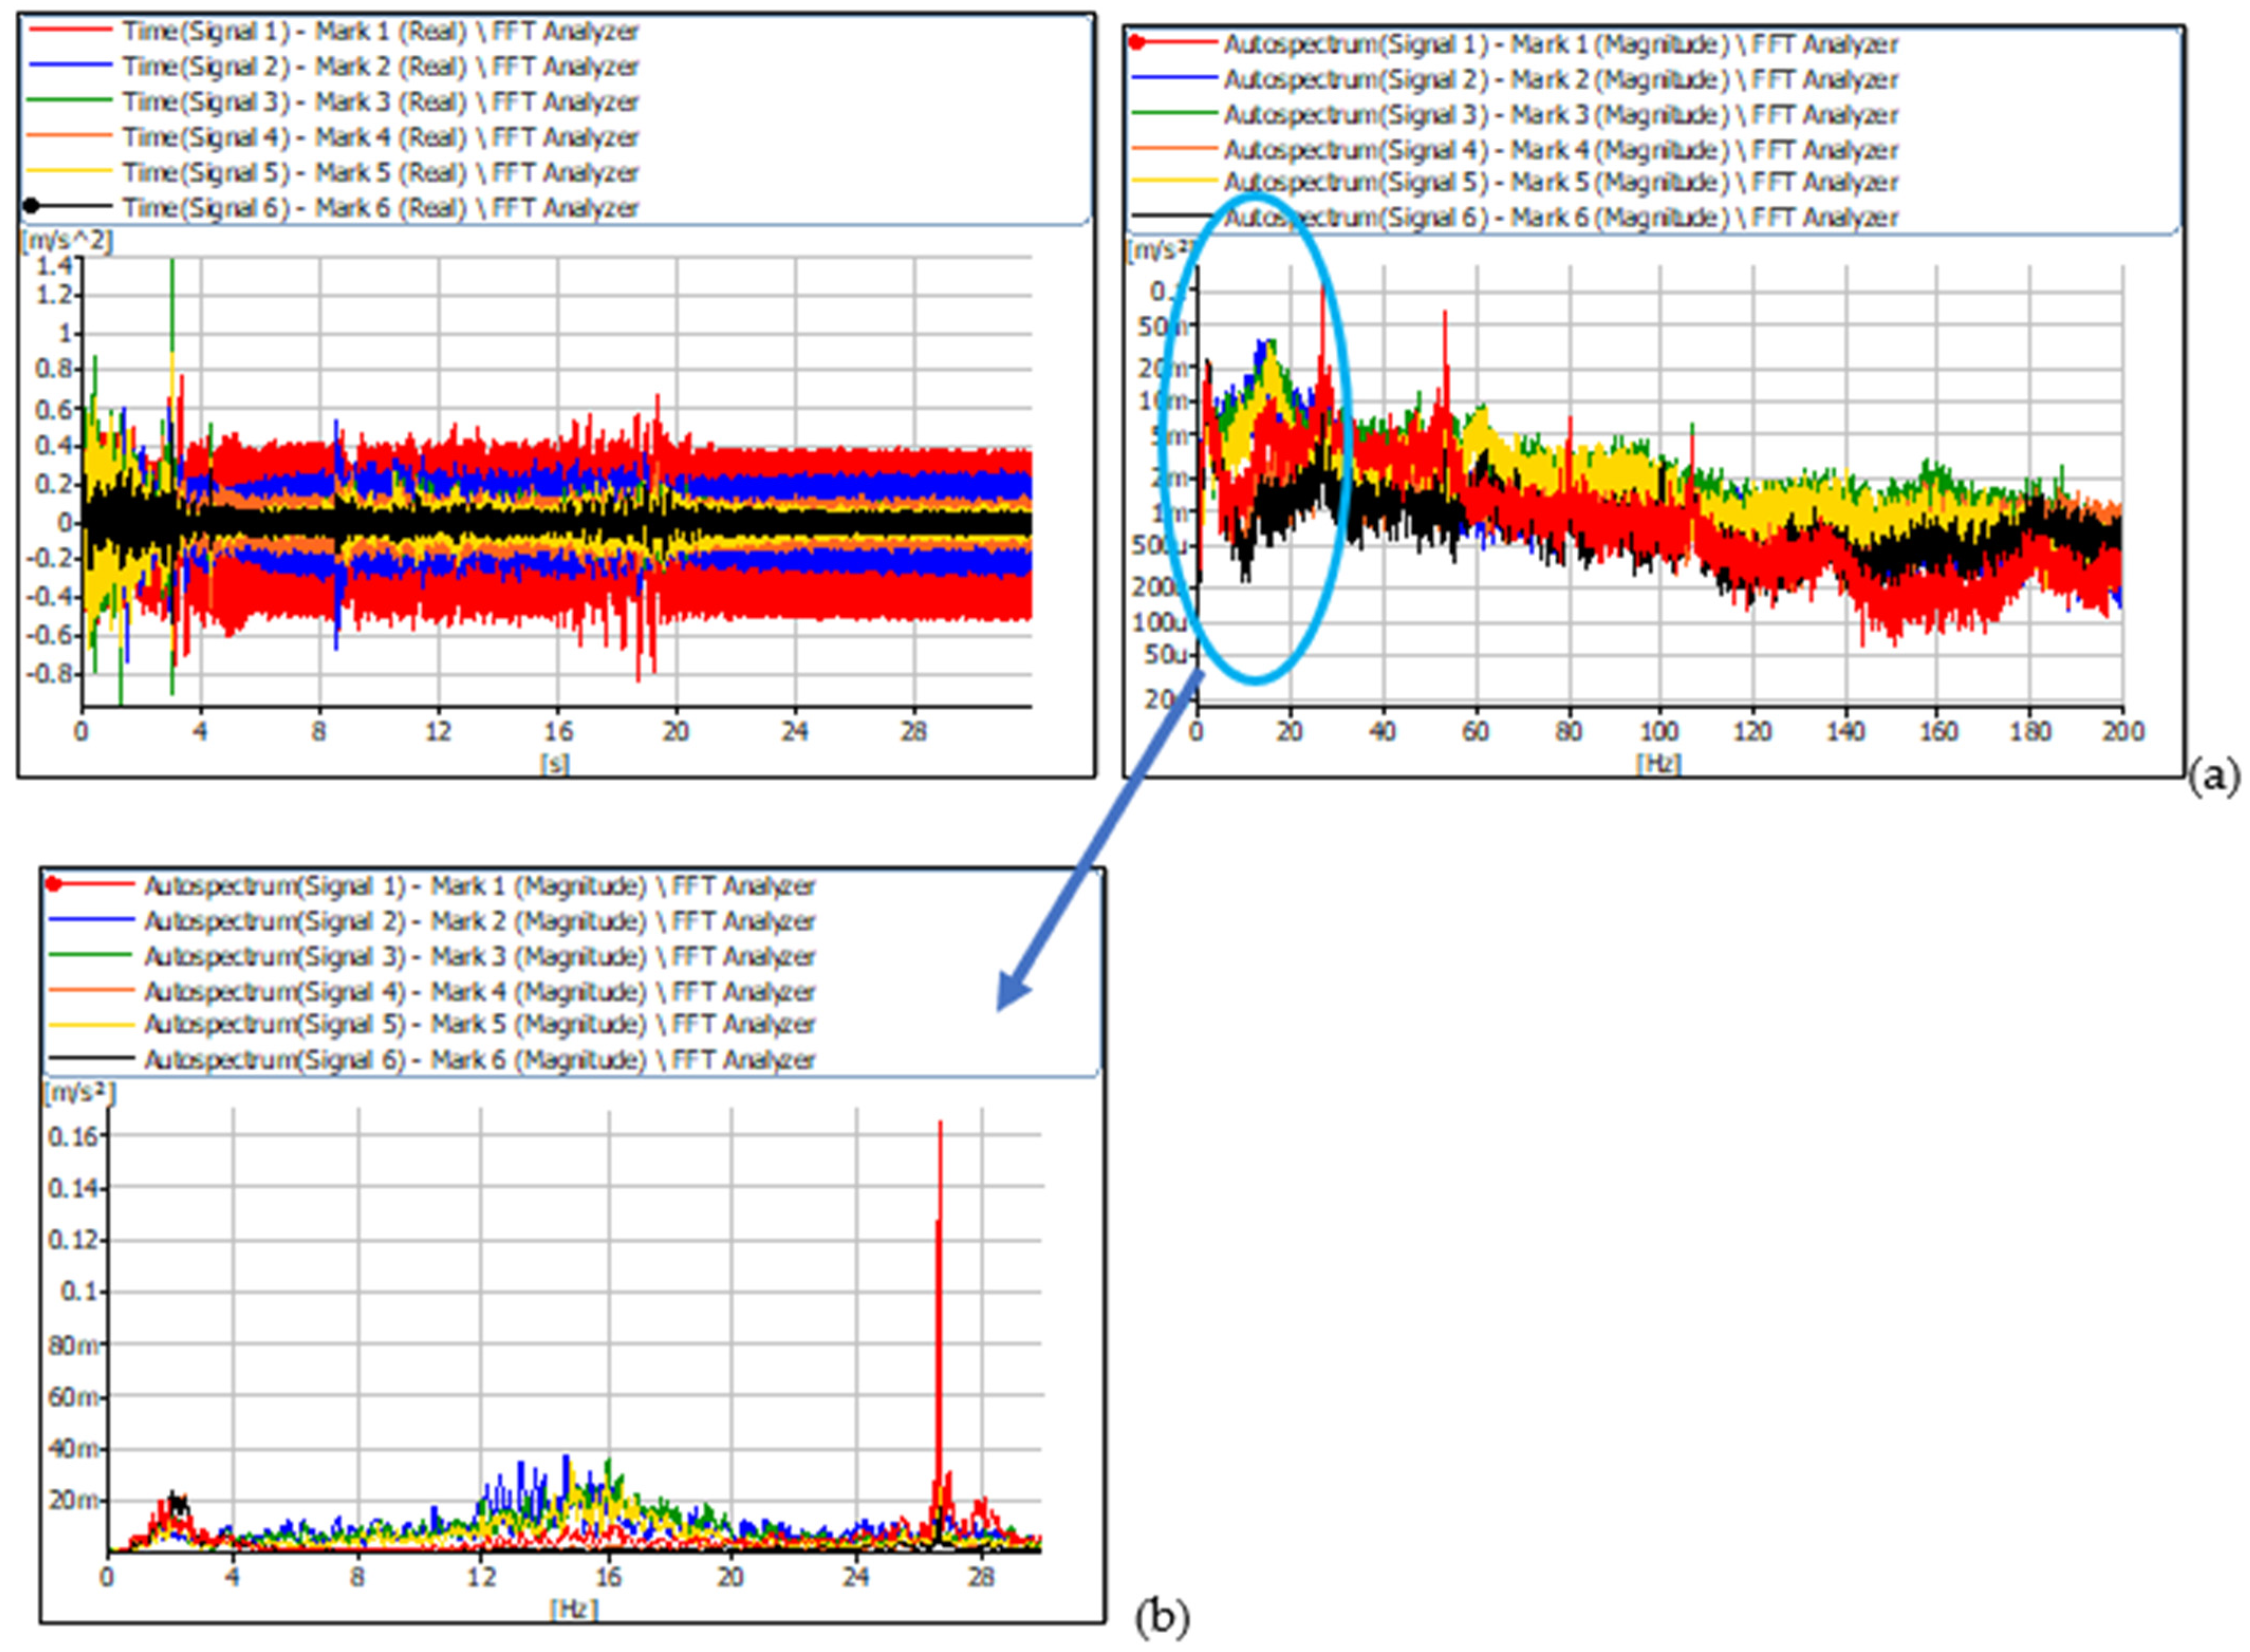Click the 200 Hz x-axis tick label
This screenshot has height=1652, width=2250.
click(2123, 731)
